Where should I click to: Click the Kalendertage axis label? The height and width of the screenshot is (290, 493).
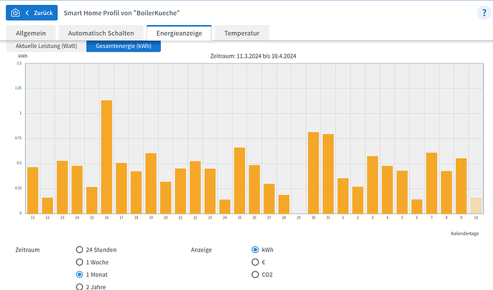464,234
